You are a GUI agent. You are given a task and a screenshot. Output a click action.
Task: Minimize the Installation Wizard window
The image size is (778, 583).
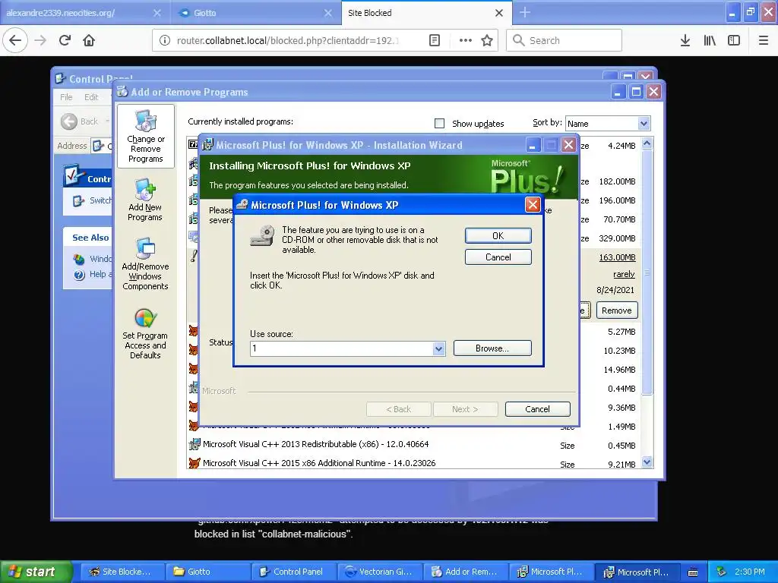coord(533,145)
